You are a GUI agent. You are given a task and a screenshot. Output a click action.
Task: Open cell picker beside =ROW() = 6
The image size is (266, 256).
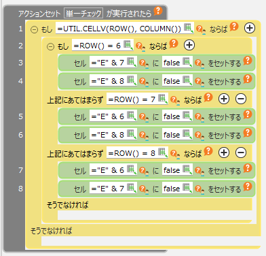[x=128, y=45]
